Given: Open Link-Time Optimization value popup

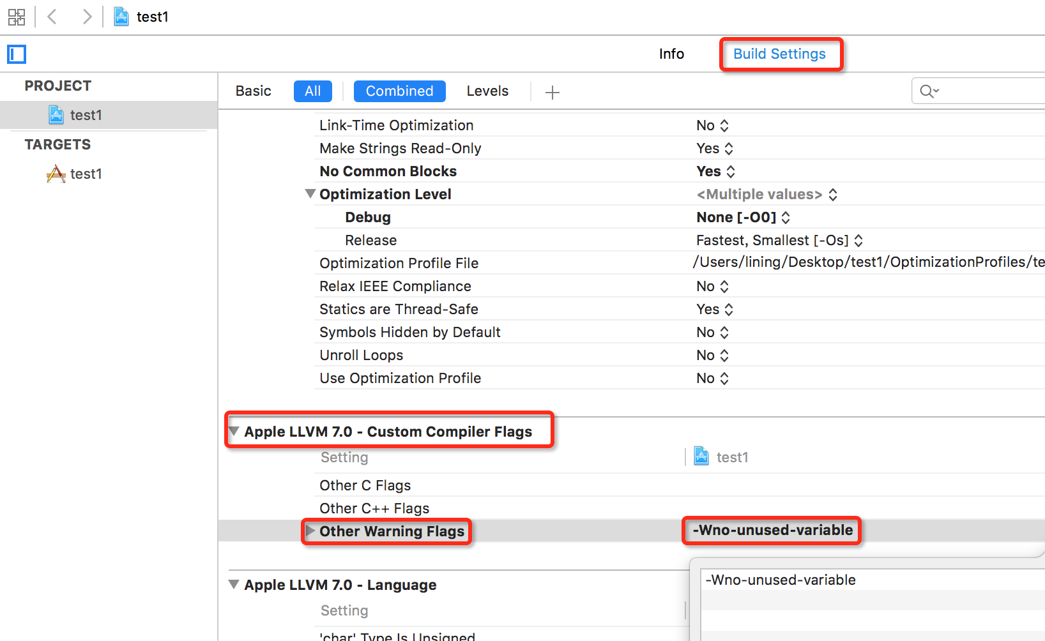Looking at the screenshot, I should point(712,125).
